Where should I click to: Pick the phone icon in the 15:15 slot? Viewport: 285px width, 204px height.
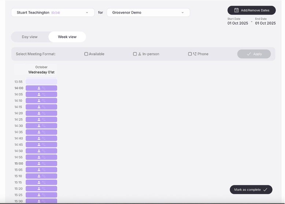point(44,182)
